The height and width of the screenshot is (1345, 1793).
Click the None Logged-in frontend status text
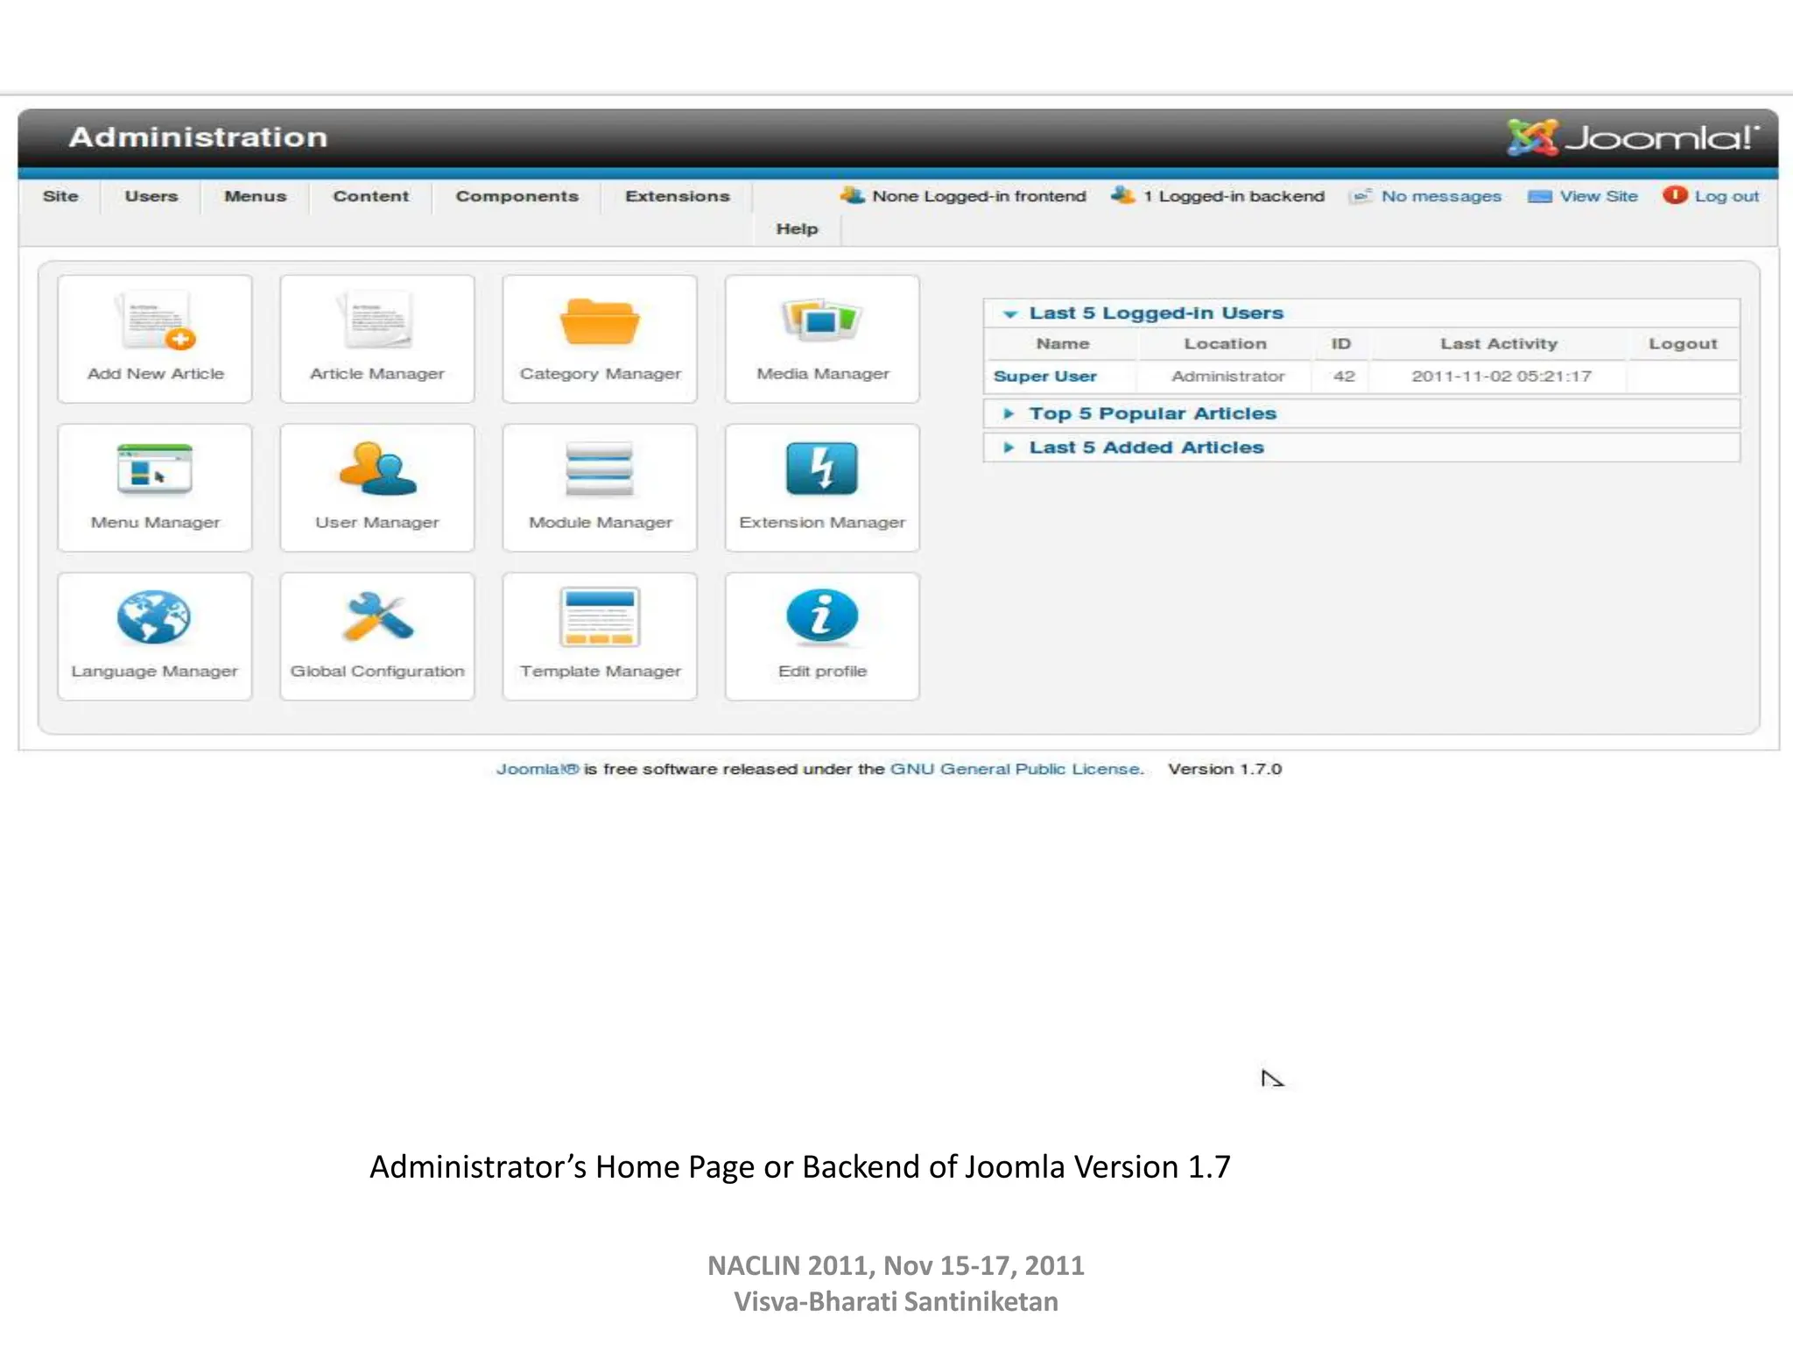coord(979,196)
